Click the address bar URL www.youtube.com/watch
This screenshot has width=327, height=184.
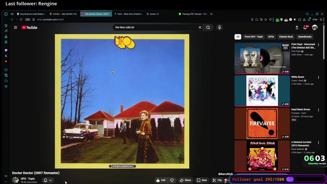pyautogui.click(x=50, y=19)
